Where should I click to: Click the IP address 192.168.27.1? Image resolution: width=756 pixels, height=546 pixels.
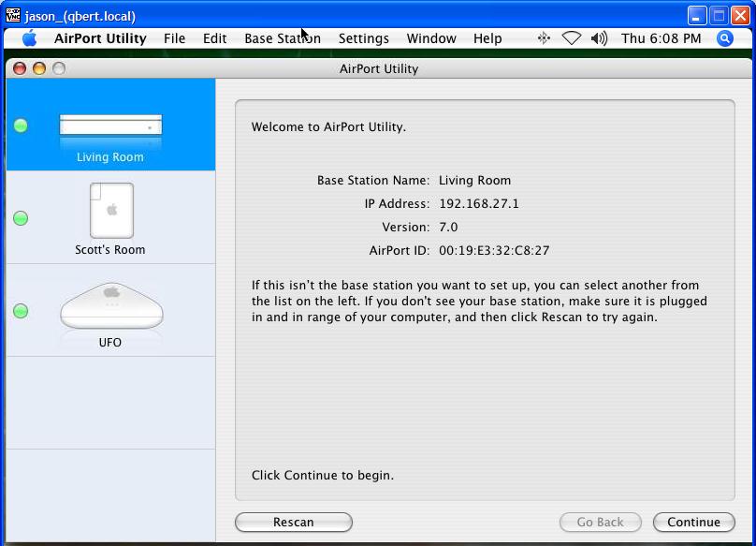tap(479, 204)
